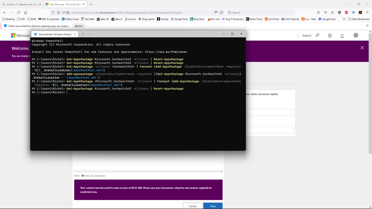Click the Cancel button below editor
This screenshot has height=209, width=372.
[193, 206]
